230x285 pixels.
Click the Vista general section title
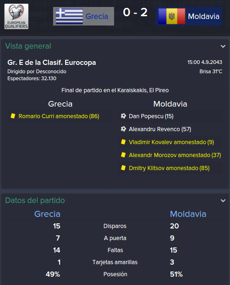tap(28, 46)
